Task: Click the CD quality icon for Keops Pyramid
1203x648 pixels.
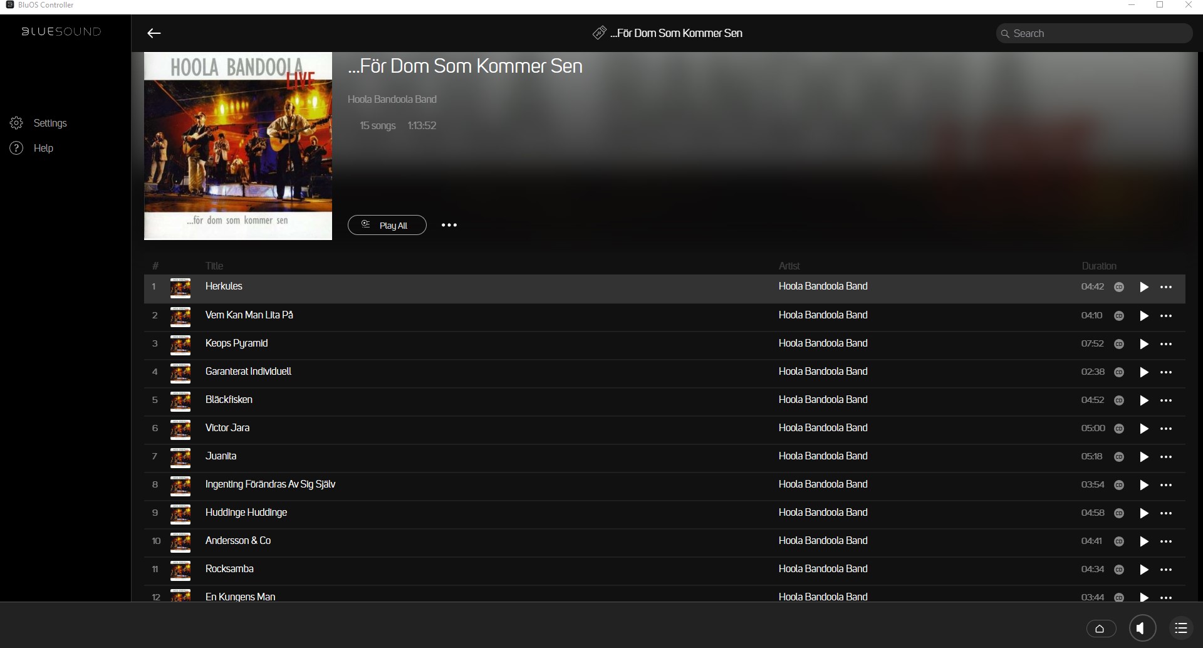Action: point(1119,344)
